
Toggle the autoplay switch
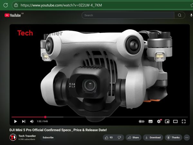pos(142,122)
